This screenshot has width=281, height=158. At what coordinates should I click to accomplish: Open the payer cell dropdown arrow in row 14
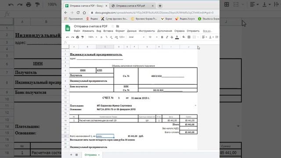(195, 105)
